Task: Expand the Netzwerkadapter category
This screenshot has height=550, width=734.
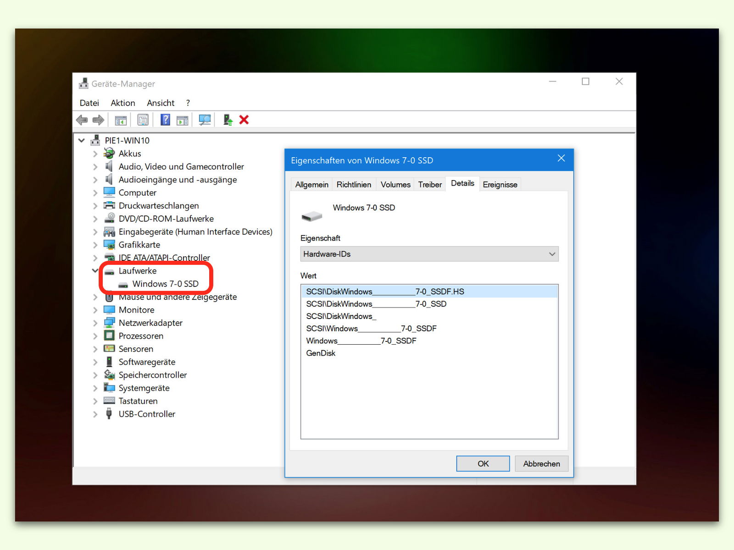Action: pos(95,323)
